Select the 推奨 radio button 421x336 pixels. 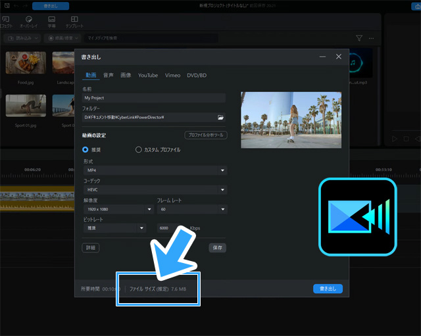(86, 149)
